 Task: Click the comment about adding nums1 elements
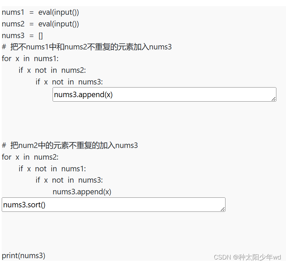87,47
